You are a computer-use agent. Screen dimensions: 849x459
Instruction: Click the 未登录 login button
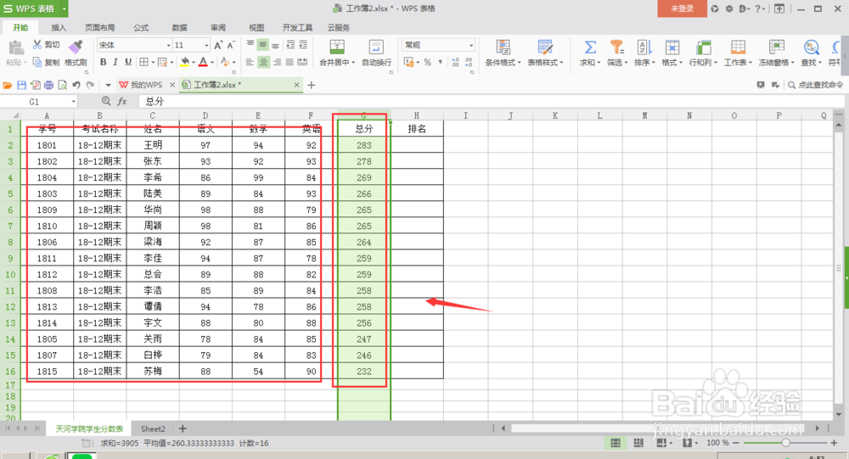(x=683, y=8)
